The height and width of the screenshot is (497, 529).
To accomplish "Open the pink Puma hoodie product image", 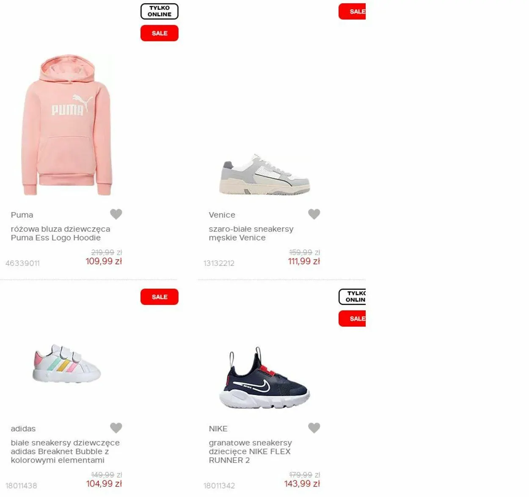I will (67, 125).
